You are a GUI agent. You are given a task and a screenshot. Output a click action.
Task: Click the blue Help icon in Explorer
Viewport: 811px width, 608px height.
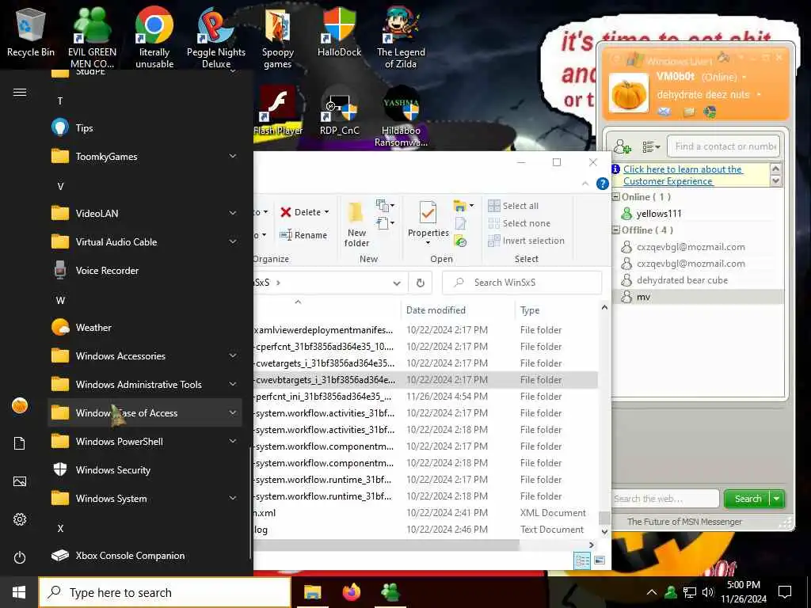(602, 184)
